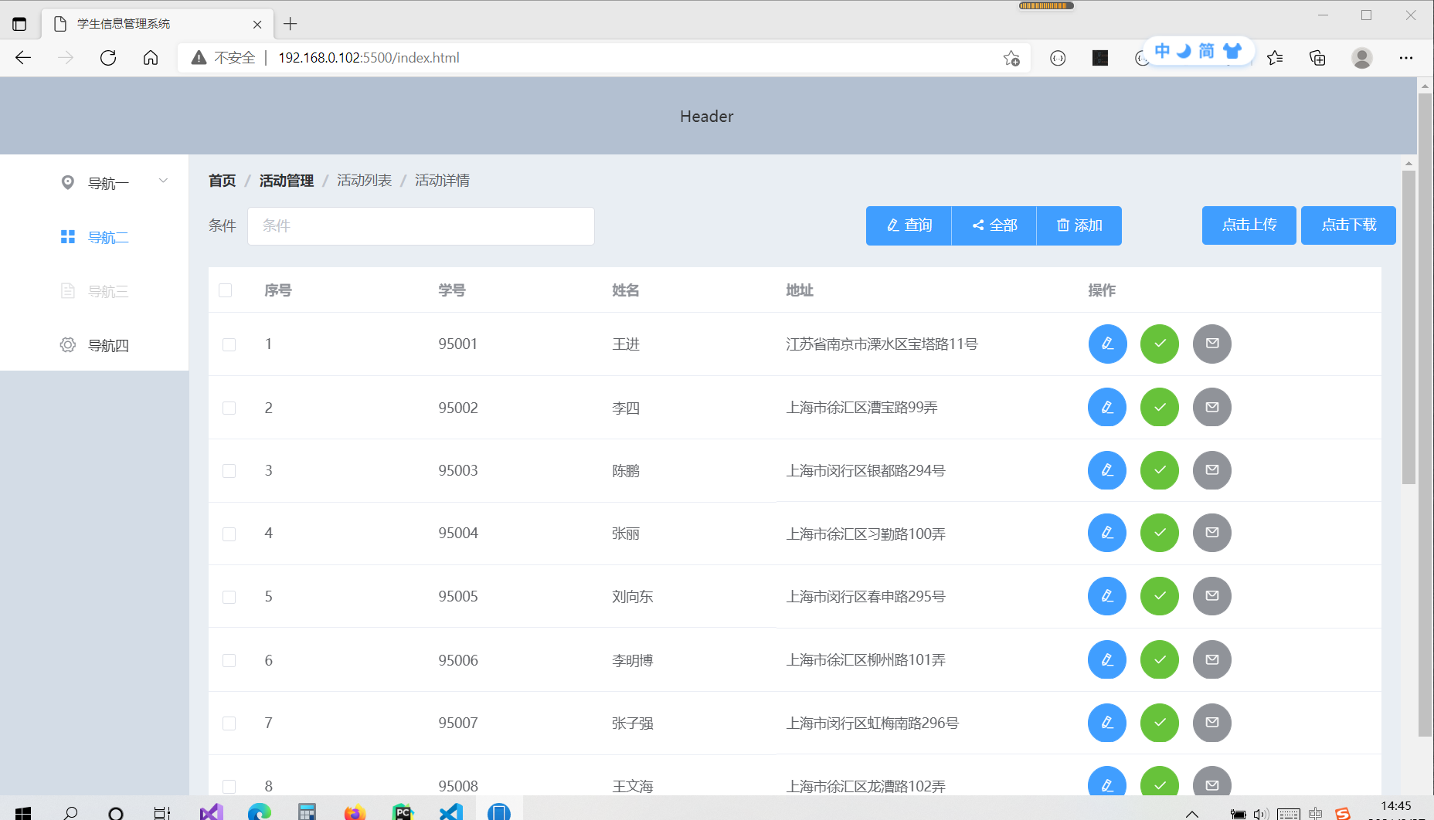Go to 首页 breadcrumb link

coord(222,180)
